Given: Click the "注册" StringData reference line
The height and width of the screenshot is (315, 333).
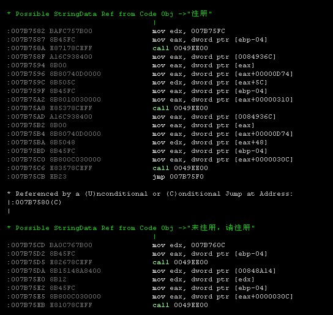Looking at the screenshot, I should (110, 14).
